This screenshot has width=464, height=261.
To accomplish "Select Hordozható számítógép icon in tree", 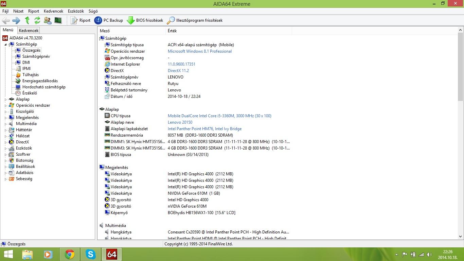I will [x=18, y=87].
